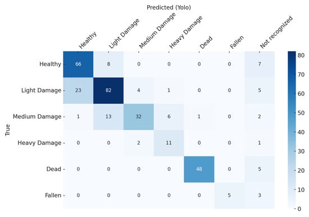Select the Light Damage column header
This screenshot has height=217, width=309.
pos(124,34)
